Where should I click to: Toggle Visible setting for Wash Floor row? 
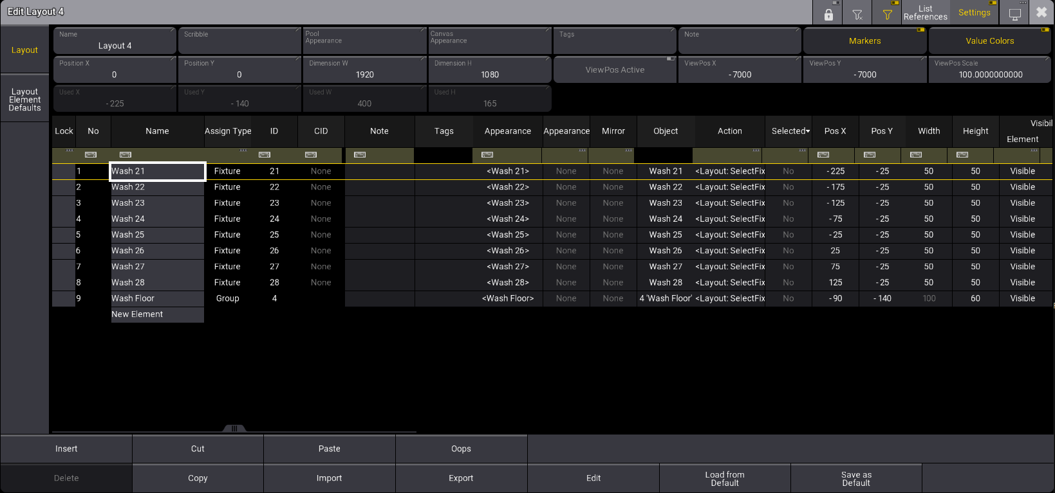[x=1022, y=298]
